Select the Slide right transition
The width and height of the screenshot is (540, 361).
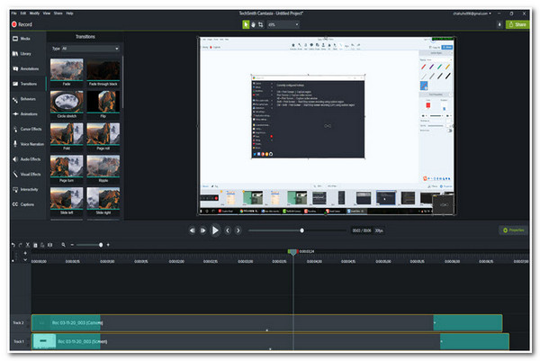tap(103, 201)
